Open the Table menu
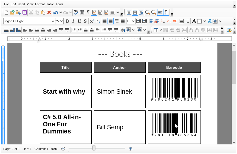The width and height of the screenshot is (237, 154). [50, 4]
